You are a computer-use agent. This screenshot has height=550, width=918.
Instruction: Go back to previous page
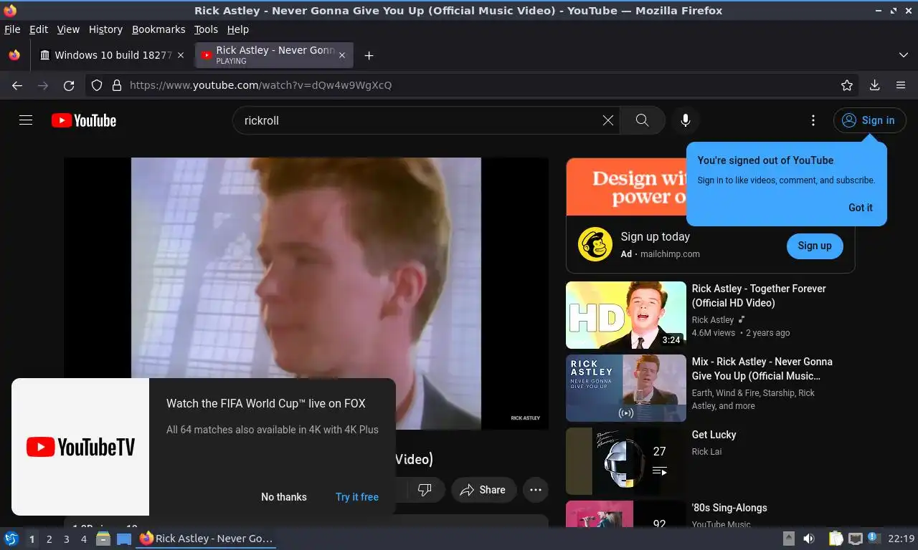tap(17, 85)
